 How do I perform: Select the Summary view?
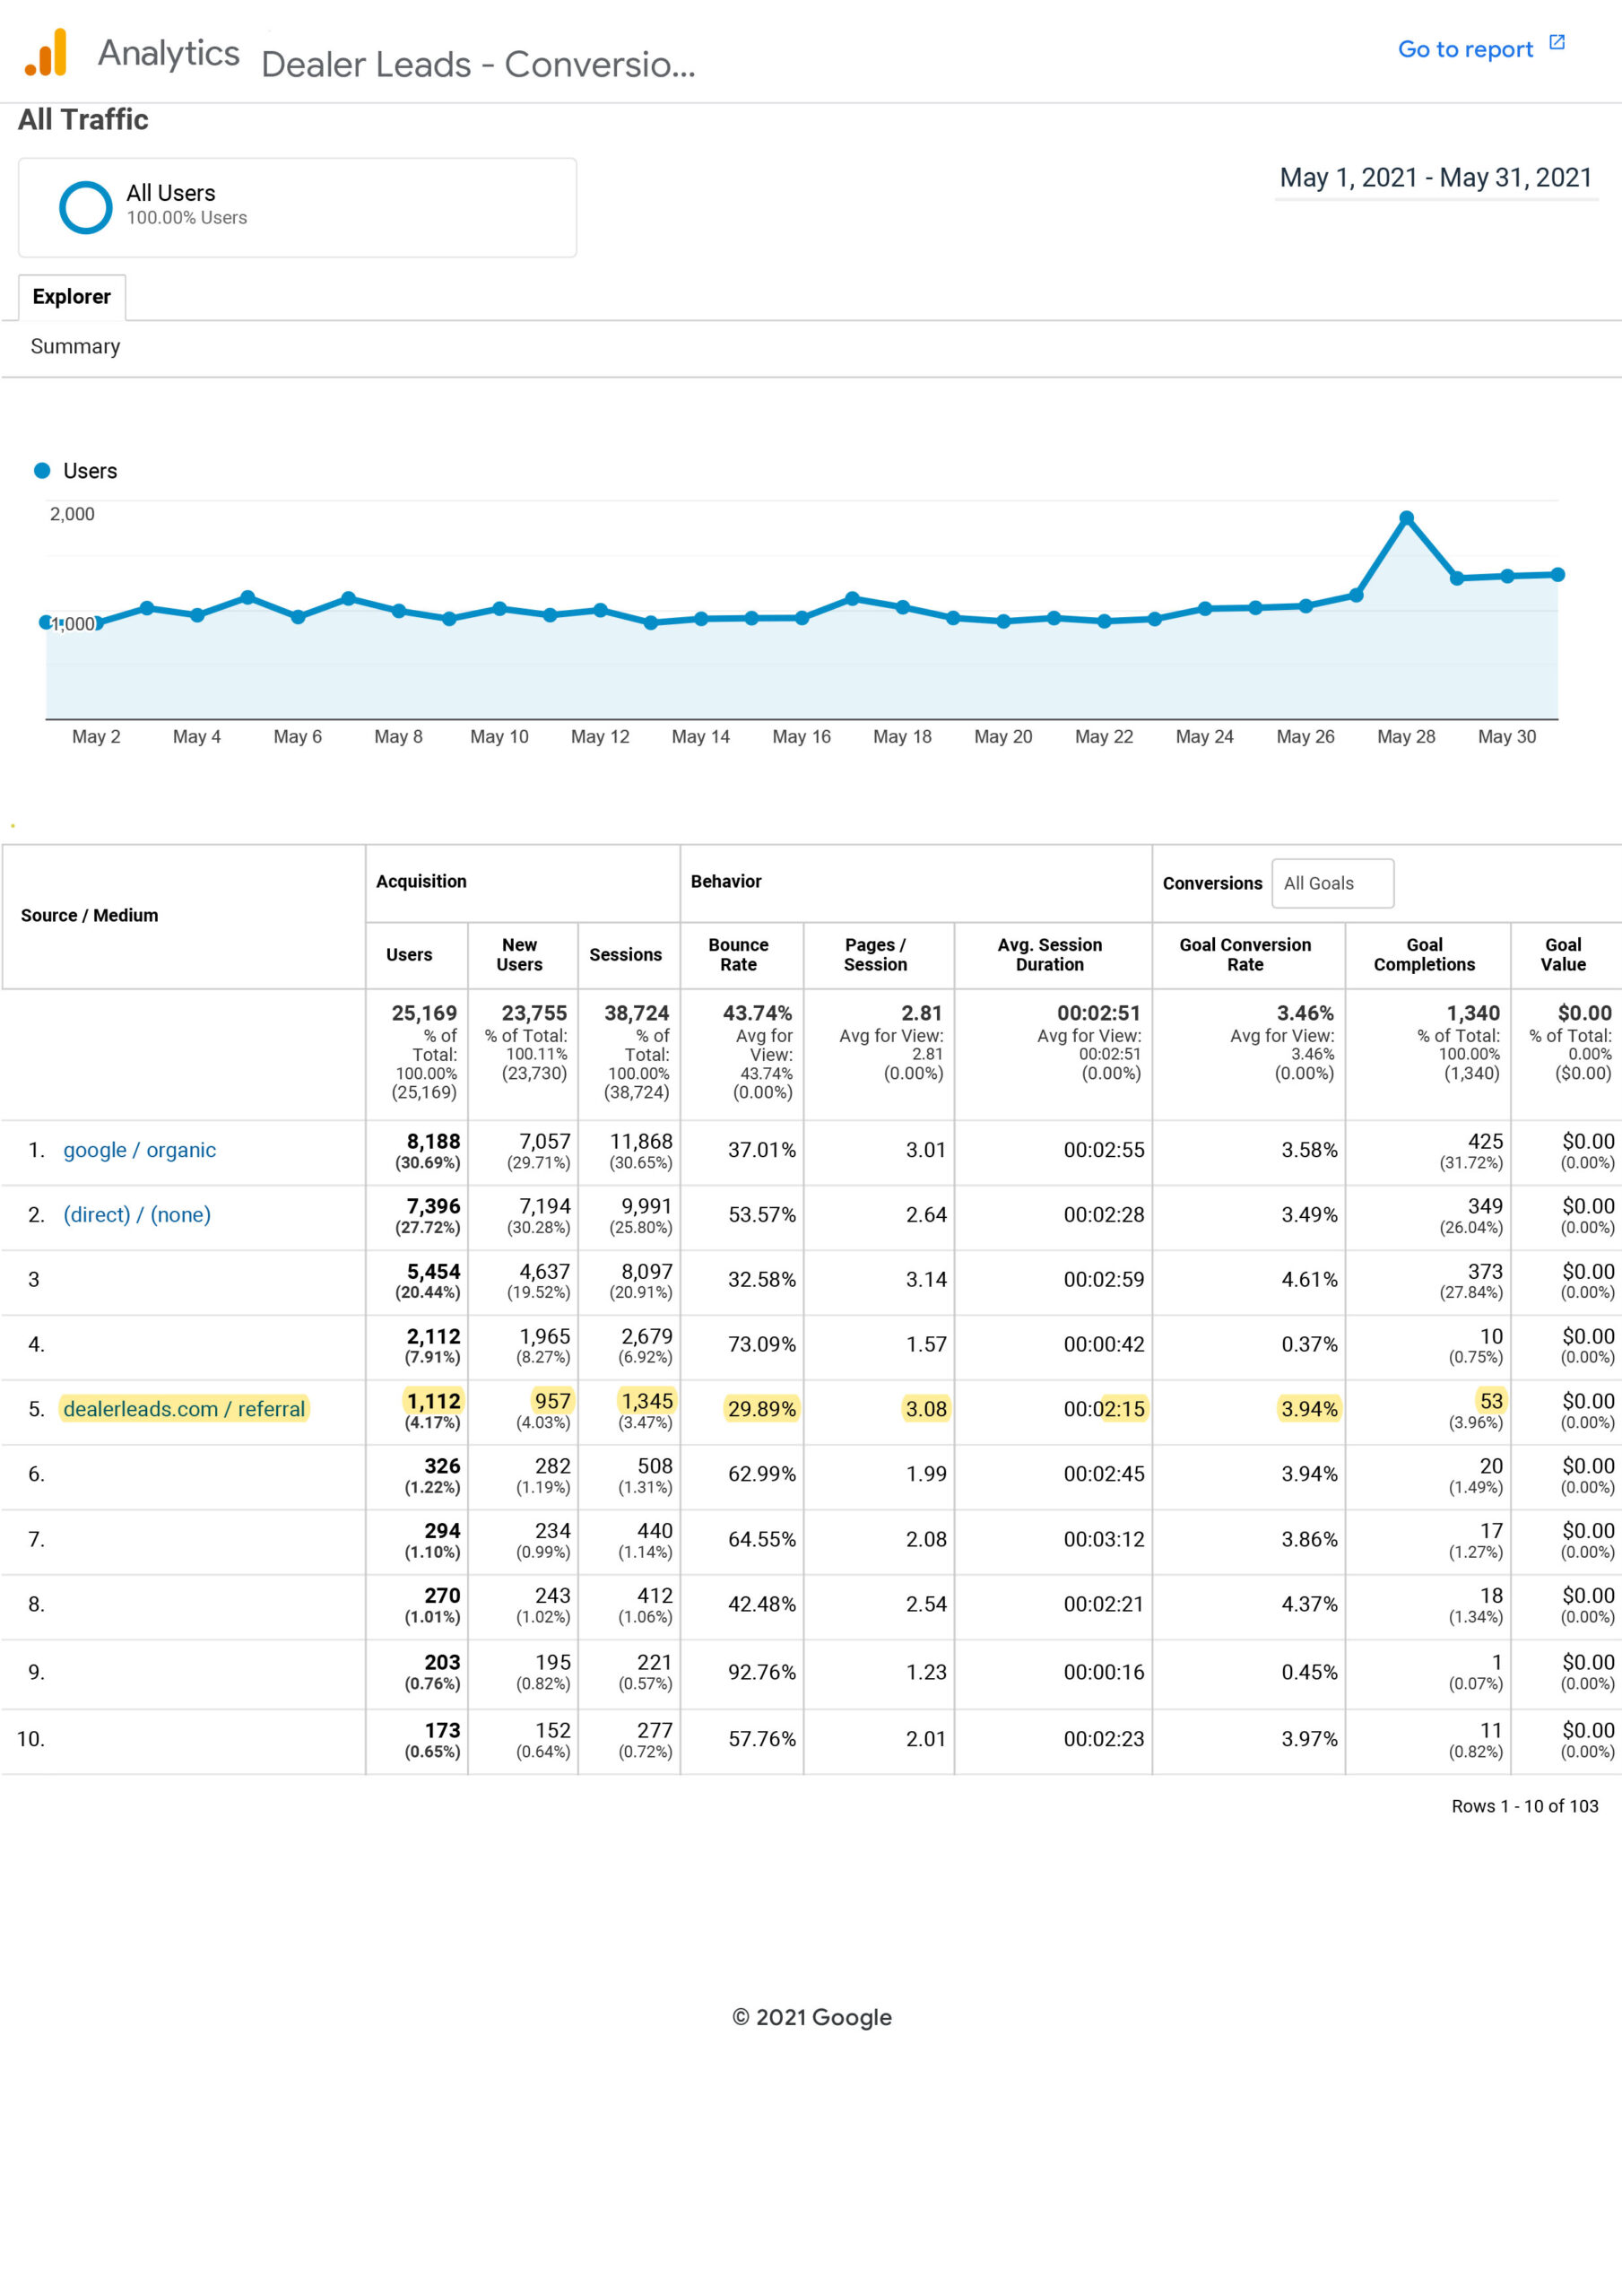(75, 346)
